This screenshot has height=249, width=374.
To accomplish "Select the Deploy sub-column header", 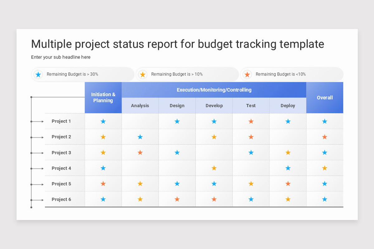I will [288, 106].
